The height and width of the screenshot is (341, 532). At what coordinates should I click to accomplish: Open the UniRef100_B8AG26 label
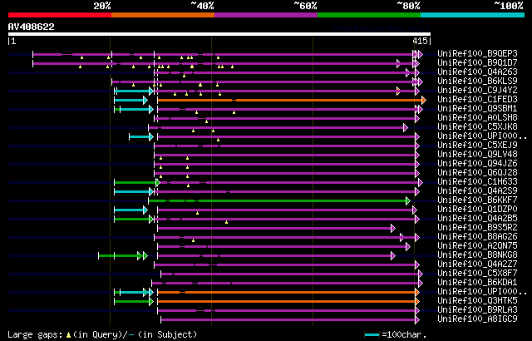[477, 237]
